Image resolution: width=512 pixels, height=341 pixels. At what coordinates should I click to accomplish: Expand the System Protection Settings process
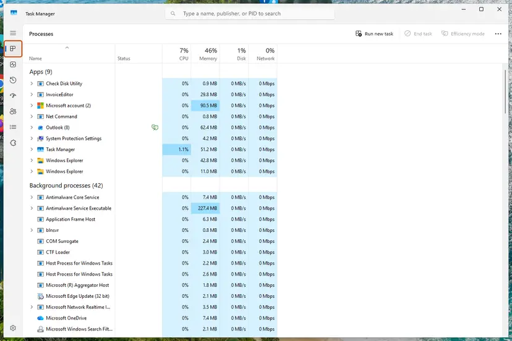coord(32,138)
